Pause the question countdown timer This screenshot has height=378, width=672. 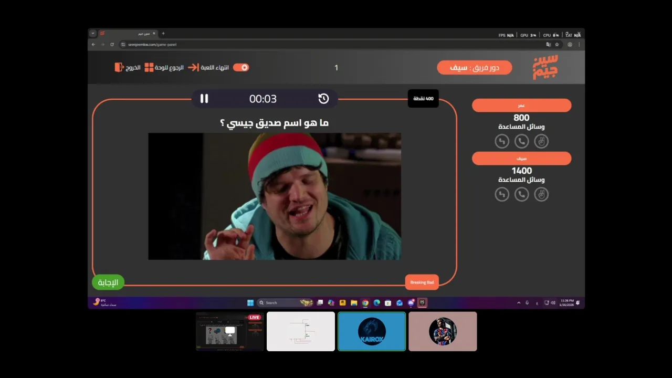click(x=204, y=99)
